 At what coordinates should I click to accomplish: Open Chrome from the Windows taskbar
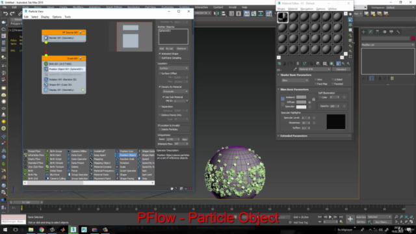42,229
